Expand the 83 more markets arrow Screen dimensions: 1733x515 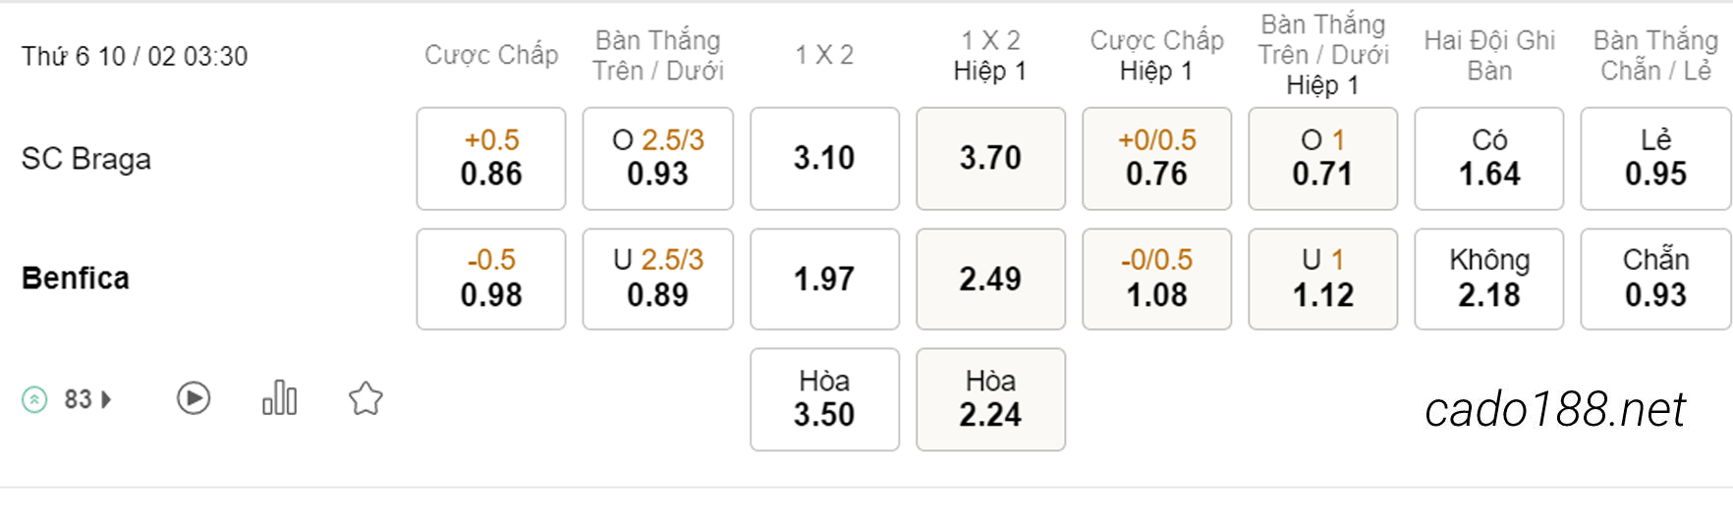pyautogui.click(x=107, y=399)
